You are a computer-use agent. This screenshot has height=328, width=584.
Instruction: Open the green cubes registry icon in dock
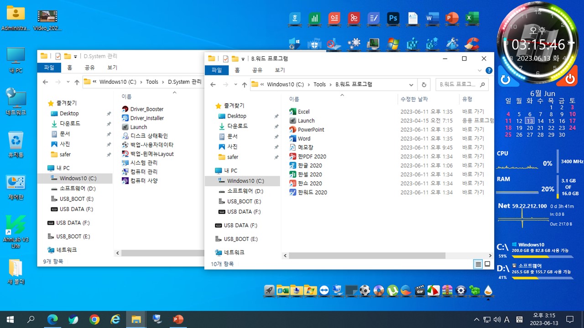click(474, 290)
